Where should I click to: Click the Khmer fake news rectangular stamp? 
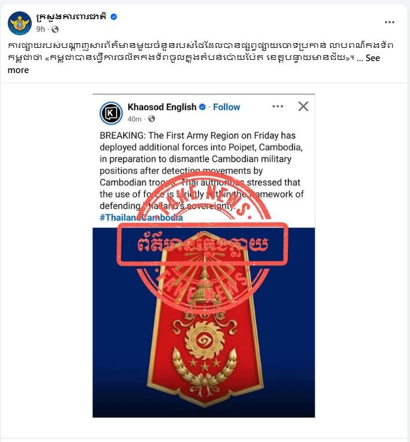pos(202,244)
